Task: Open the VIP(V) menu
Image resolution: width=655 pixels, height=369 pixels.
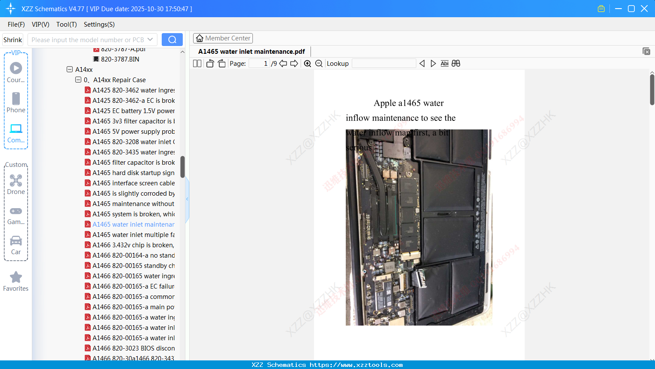Action: [x=40, y=25]
